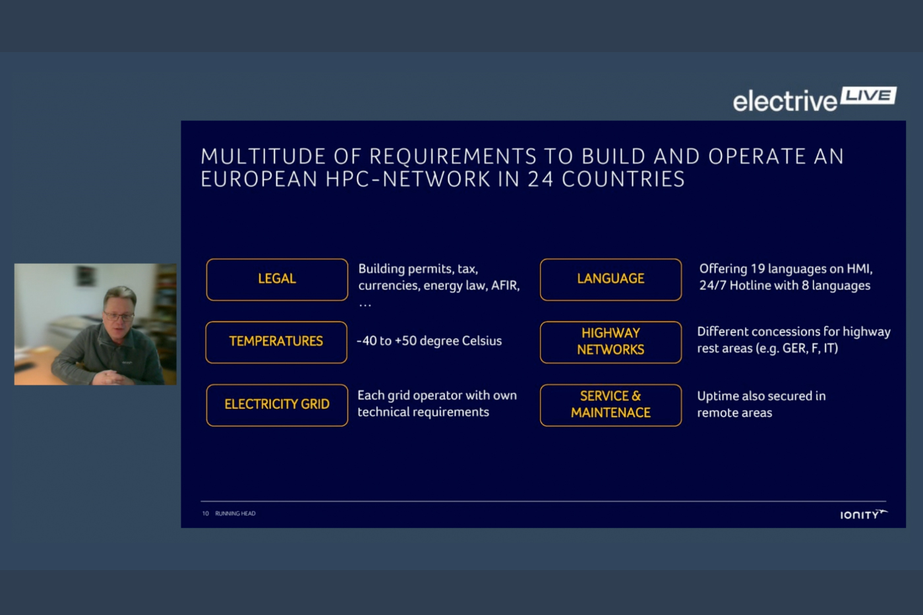Click the ELECTRICITY GRID box
Viewport: 923px width, 615px height.
tap(277, 405)
